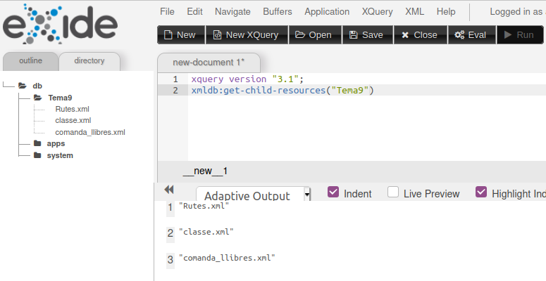Click into editor line 2 code
The height and width of the screenshot is (281, 546).
pos(282,91)
